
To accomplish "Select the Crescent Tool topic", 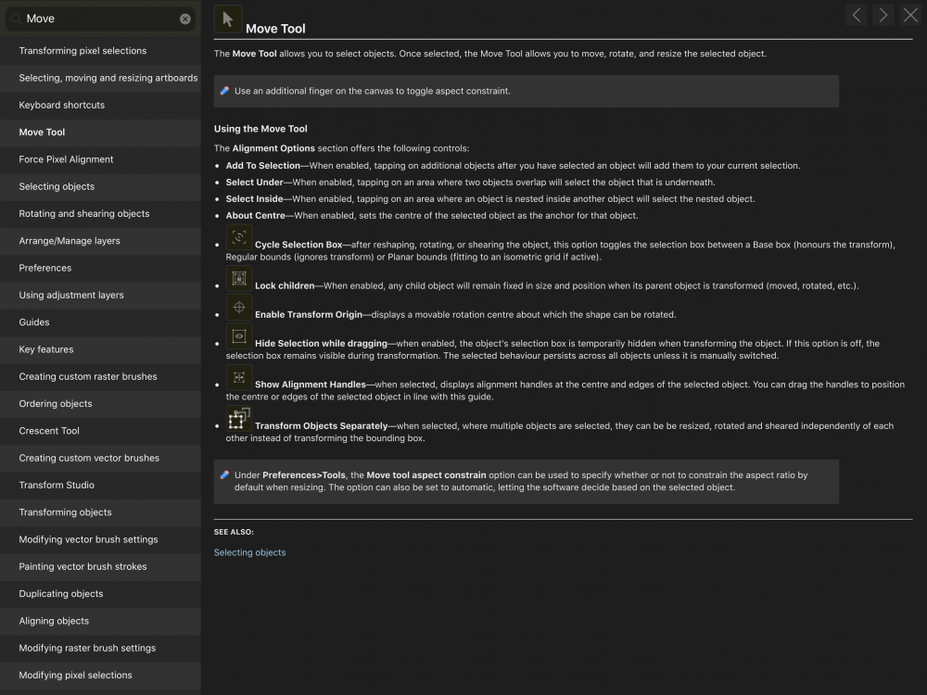I will point(49,431).
